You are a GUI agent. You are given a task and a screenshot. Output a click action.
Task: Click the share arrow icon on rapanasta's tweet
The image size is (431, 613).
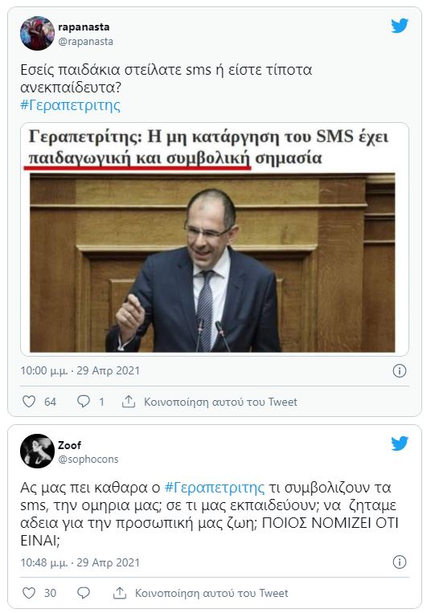(129, 401)
